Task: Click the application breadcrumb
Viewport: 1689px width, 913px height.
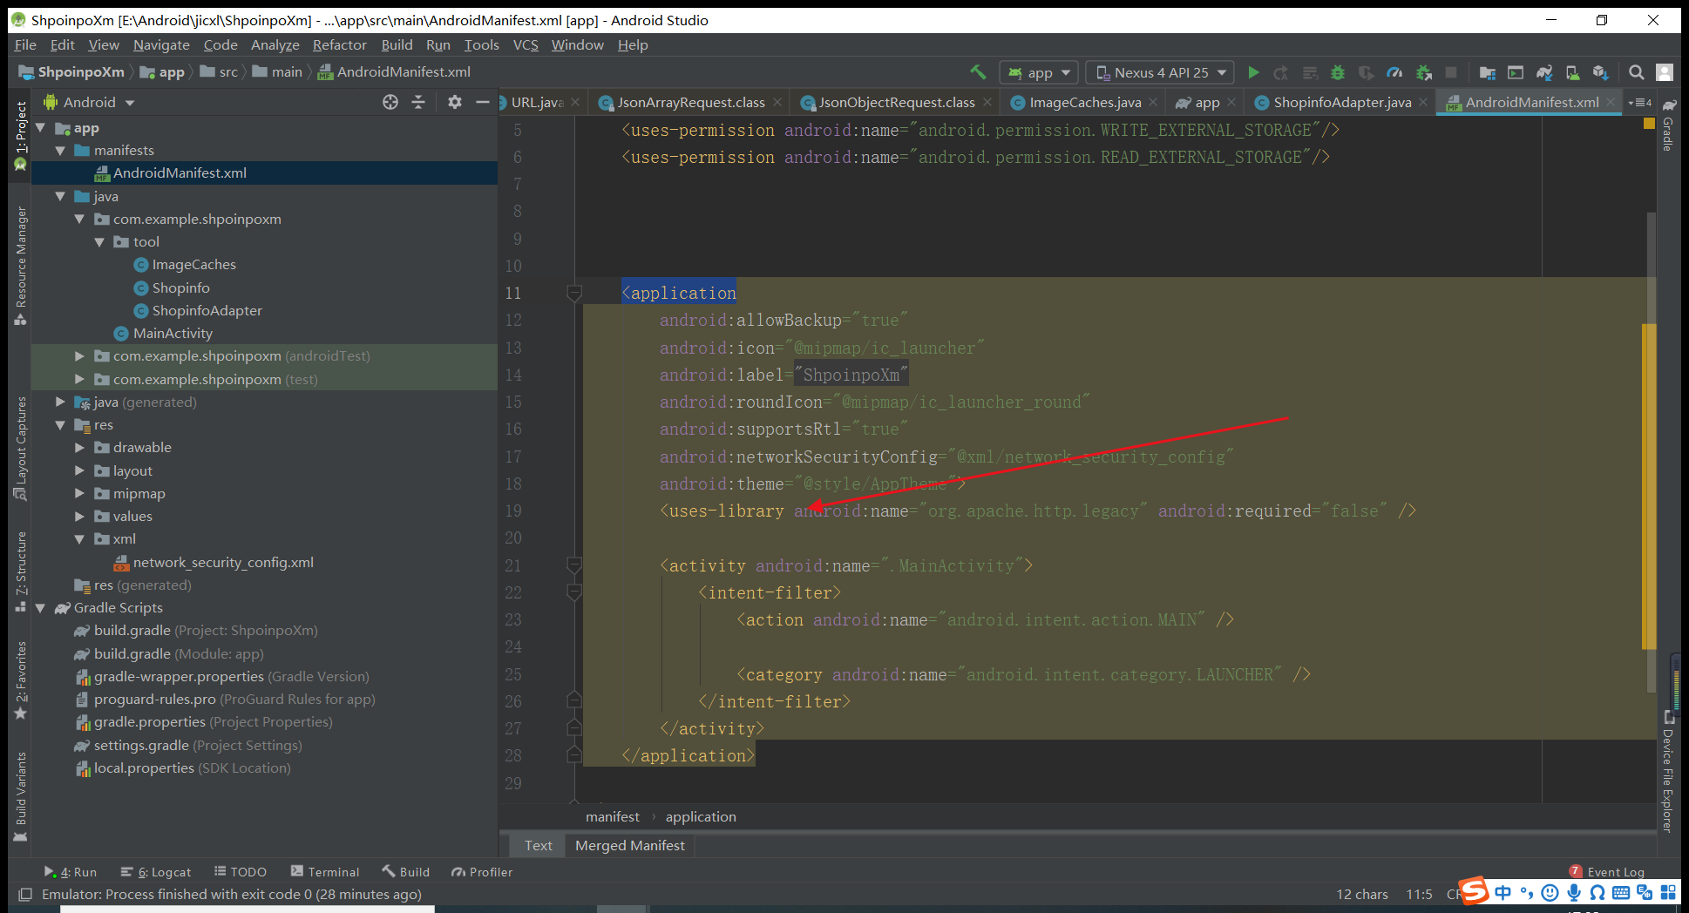Action: coord(701,817)
